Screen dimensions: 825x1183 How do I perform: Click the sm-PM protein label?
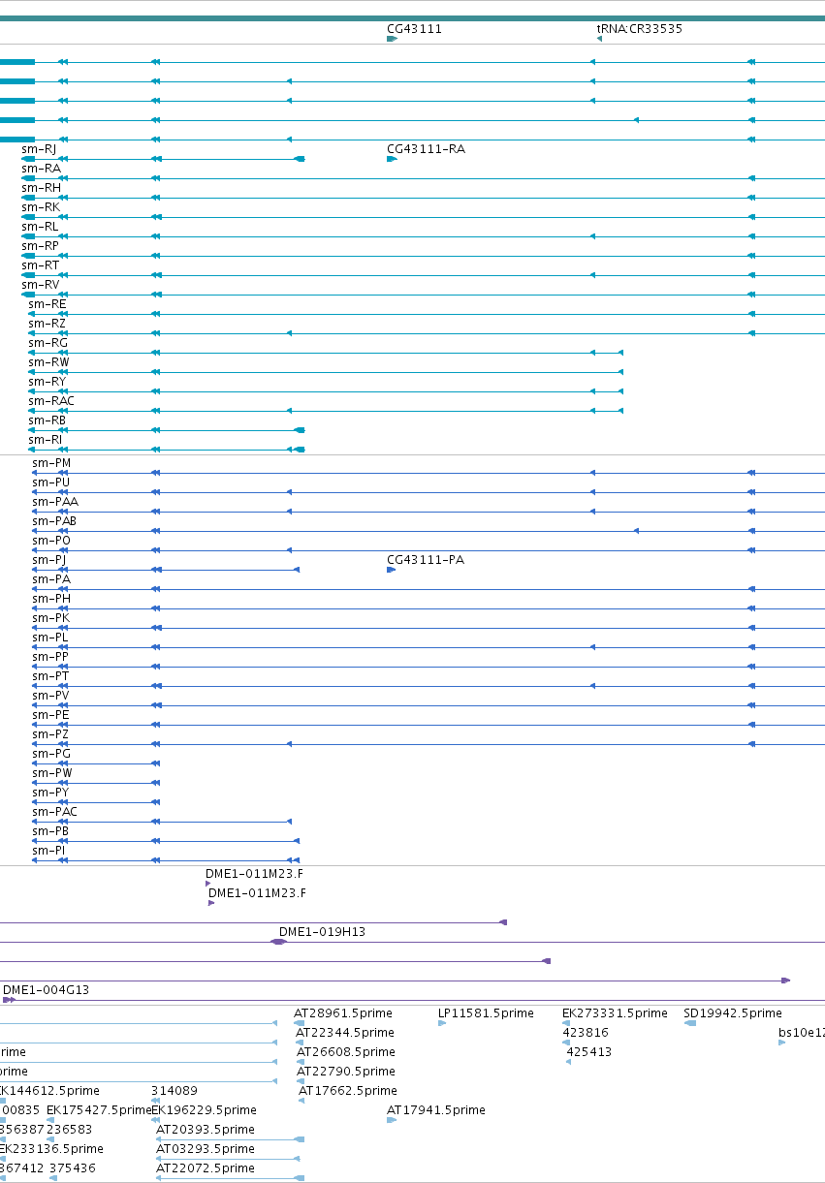tap(51, 463)
